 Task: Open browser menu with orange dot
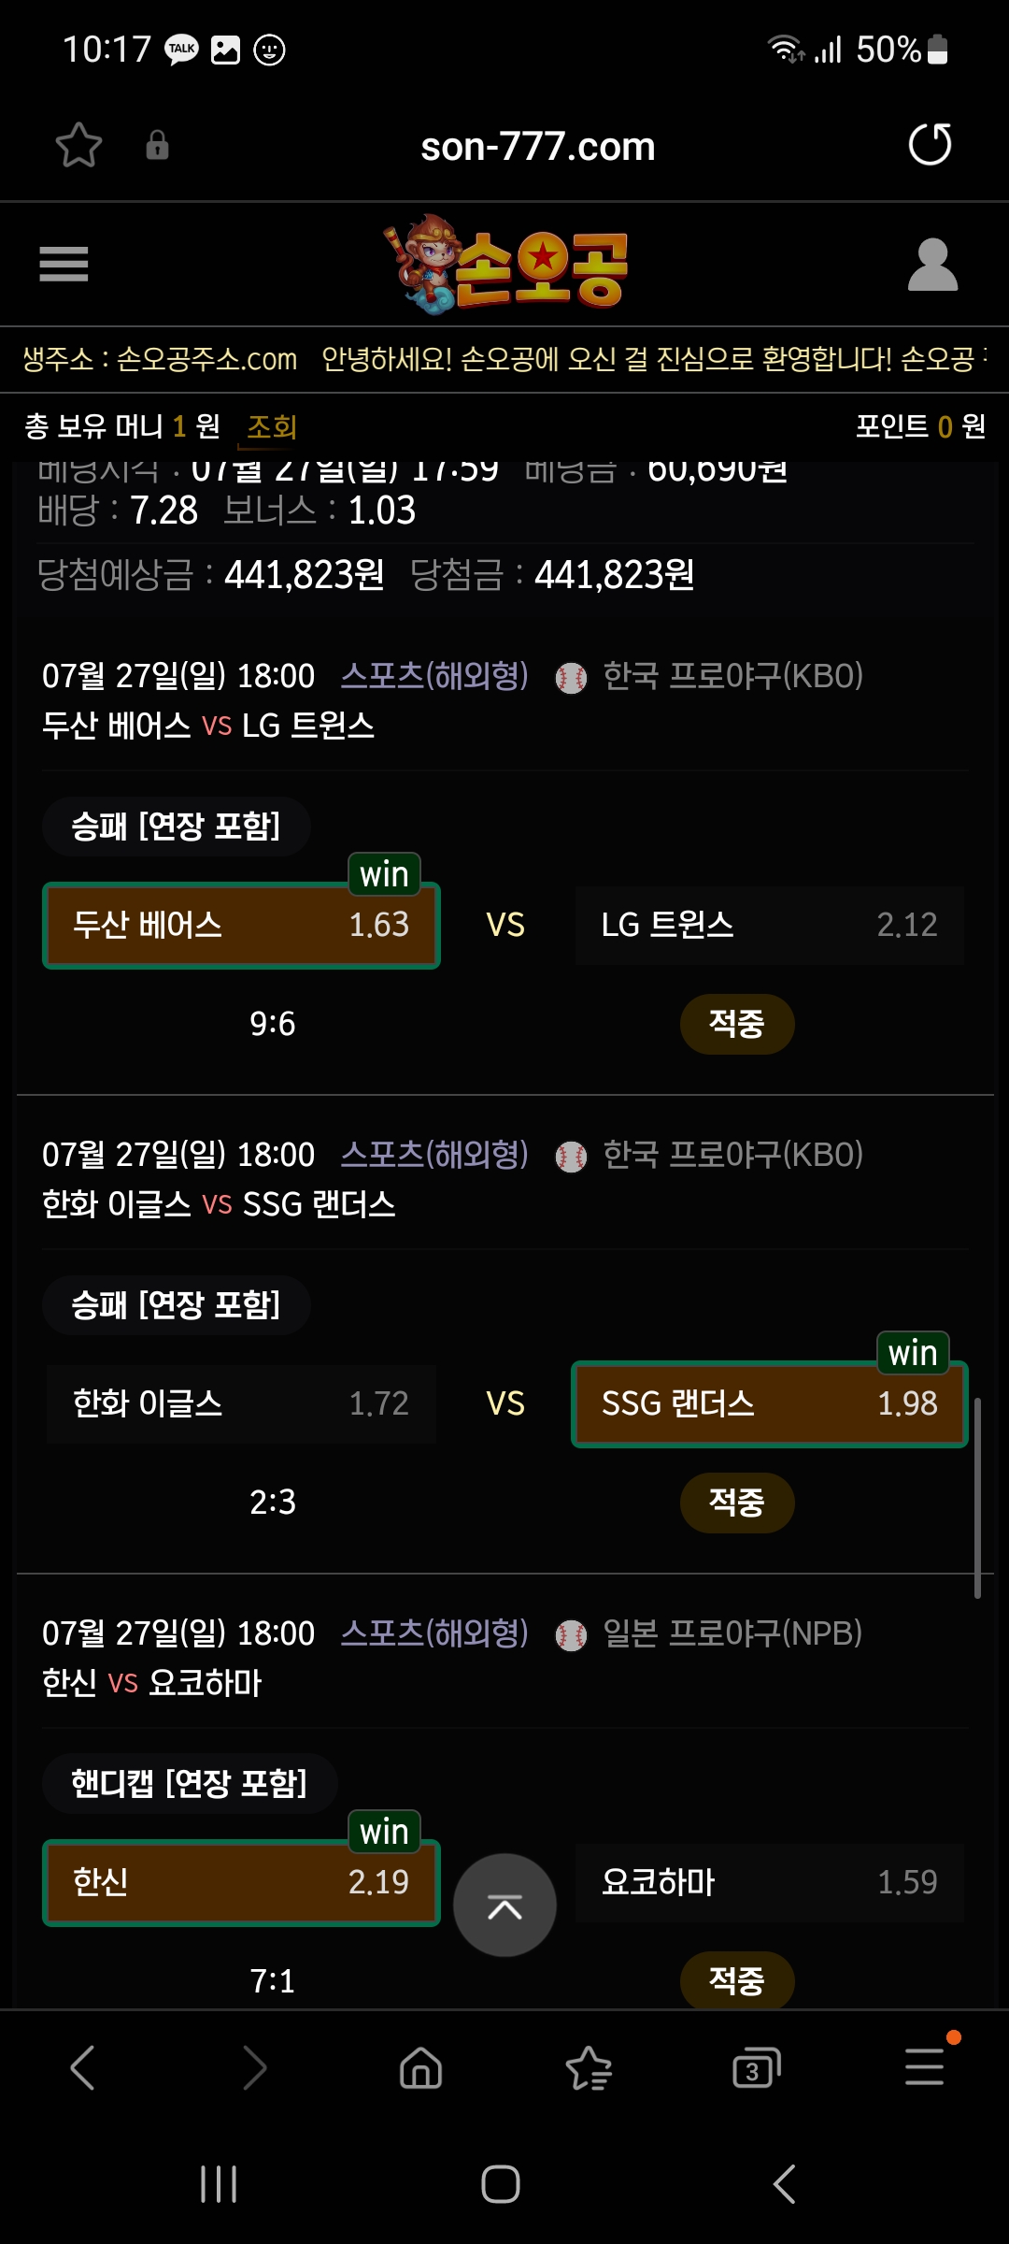tap(925, 2065)
